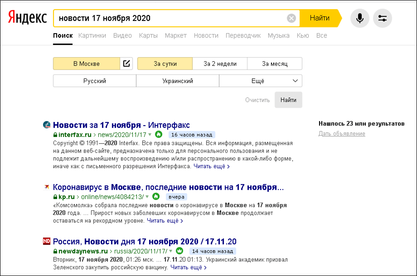
Task: Open the Переводчик tab
Action: 243,36
